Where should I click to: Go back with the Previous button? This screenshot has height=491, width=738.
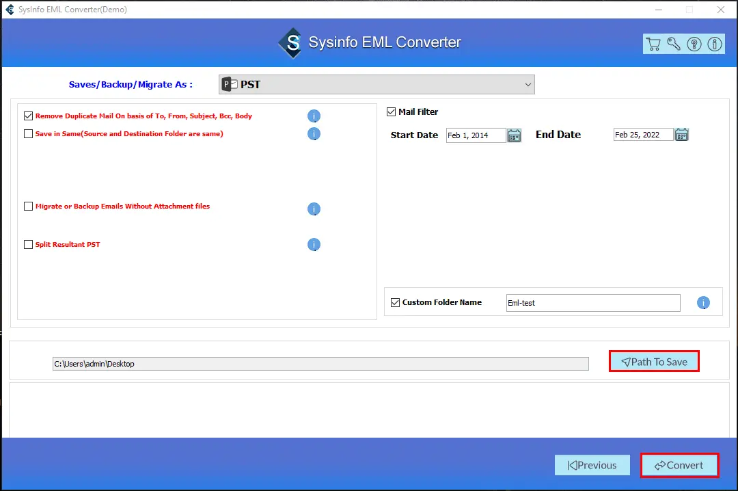[x=592, y=465]
